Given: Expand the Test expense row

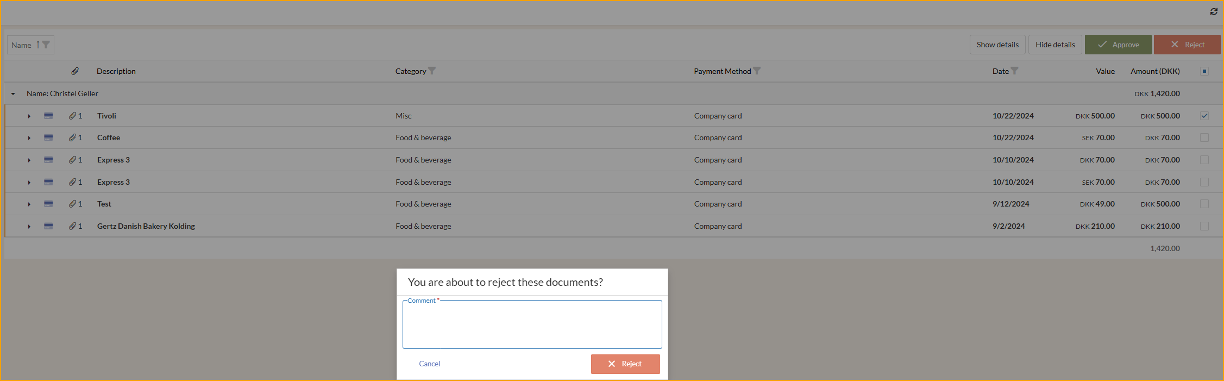Looking at the screenshot, I should point(29,204).
